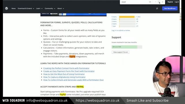This screenshot has height=104, width=185.
Task: Go to previous find-in-page match
Action: tap(156, 2)
